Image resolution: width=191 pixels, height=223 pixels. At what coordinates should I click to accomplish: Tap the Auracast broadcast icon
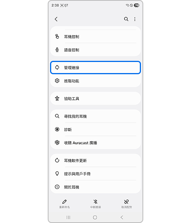pos(57,143)
